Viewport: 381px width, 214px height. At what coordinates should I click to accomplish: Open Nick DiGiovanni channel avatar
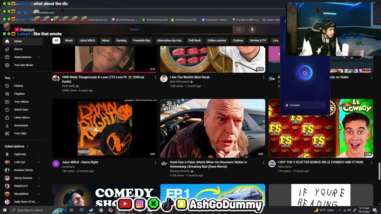tap(164, 78)
